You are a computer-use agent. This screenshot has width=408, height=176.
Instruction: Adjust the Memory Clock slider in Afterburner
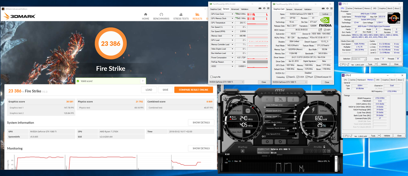[280, 131]
